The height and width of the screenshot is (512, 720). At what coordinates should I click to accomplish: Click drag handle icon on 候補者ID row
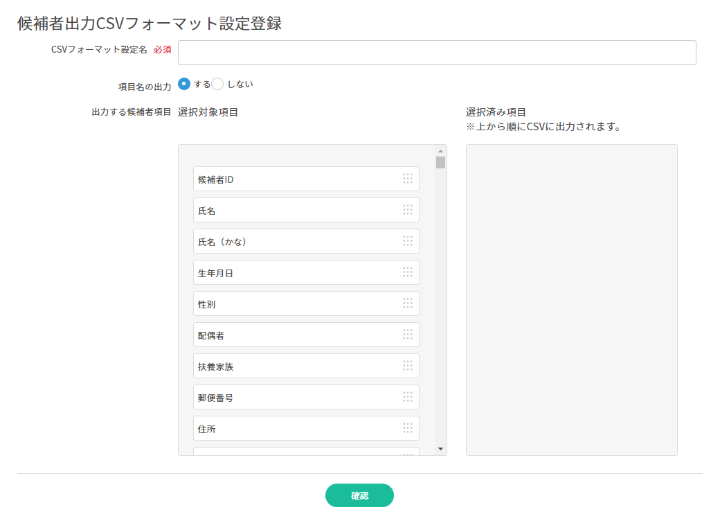coord(408,179)
